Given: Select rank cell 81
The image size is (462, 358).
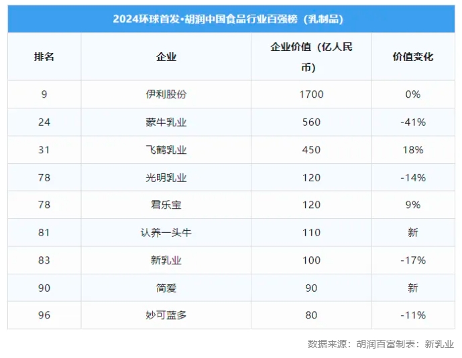Looking at the screenshot, I should coord(44,232).
